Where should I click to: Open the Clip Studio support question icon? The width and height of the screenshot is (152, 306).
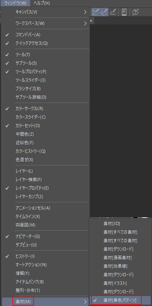[x=135, y=12]
